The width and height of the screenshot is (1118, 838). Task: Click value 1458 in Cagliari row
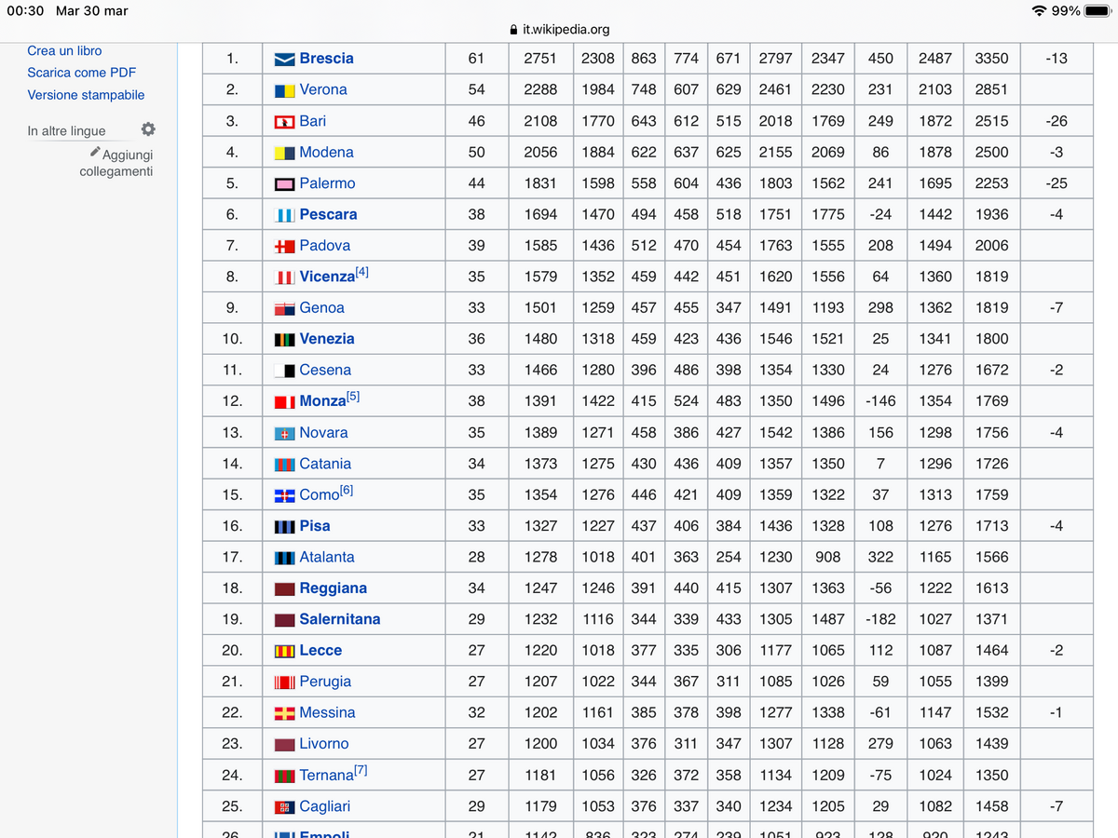[991, 807]
